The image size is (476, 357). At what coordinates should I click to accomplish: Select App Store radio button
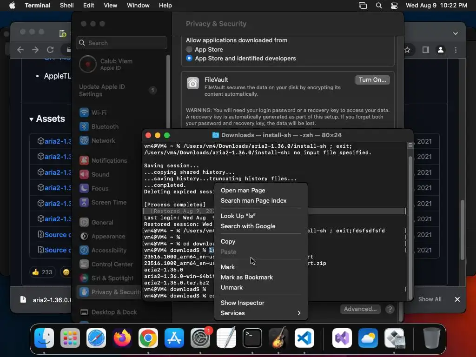point(189,49)
